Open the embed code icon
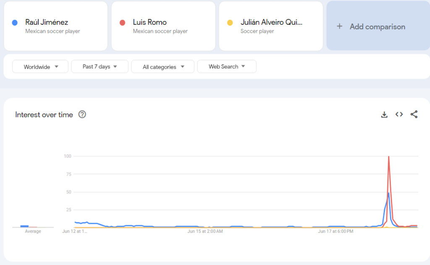 click(x=399, y=114)
